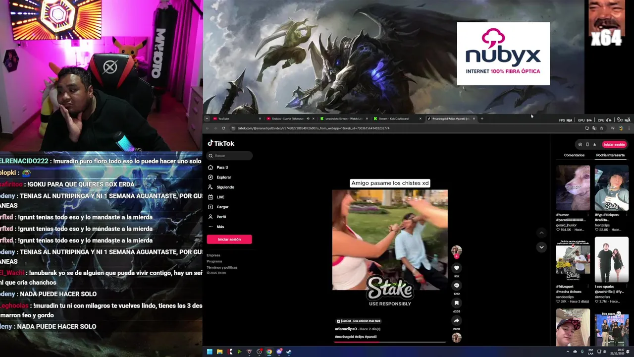Viewport: 634px width, 357px height.
Task: Switch to YouTube browser tab
Action: point(237,119)
